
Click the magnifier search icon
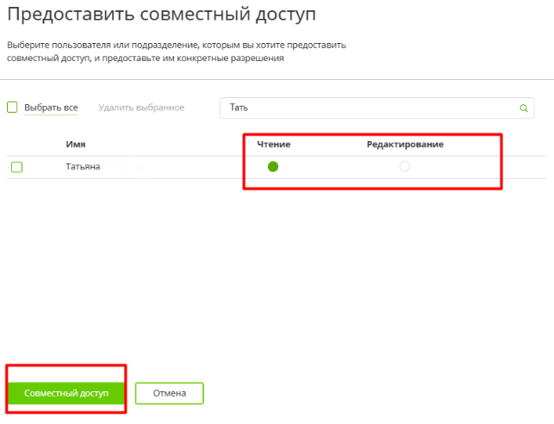tap(523, 108)
